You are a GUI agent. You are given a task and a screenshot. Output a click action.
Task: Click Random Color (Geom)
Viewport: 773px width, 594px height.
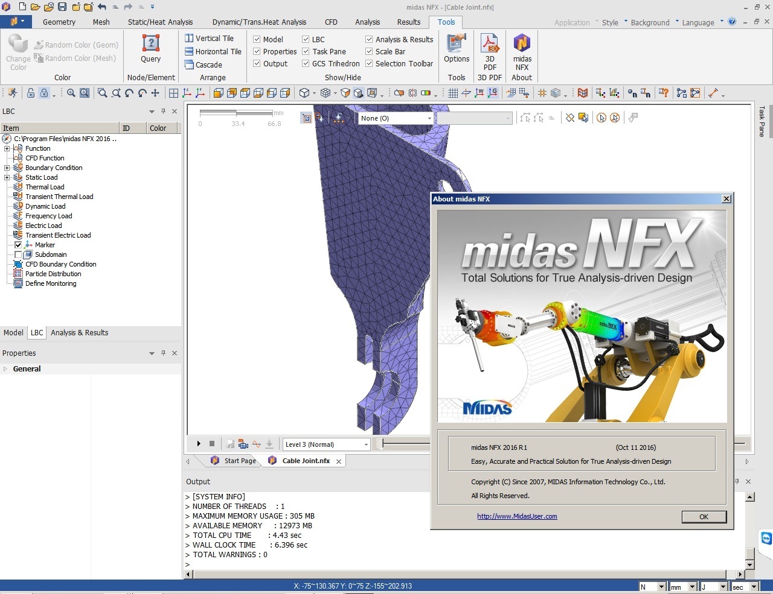pos(76,45)
